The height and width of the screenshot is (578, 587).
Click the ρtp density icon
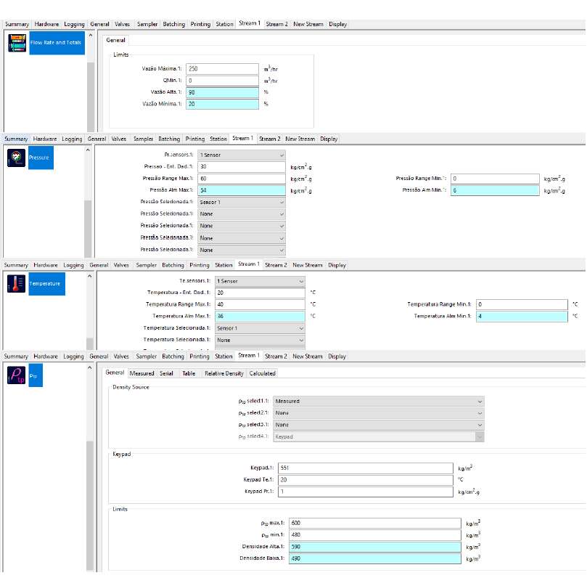point(17,375)
